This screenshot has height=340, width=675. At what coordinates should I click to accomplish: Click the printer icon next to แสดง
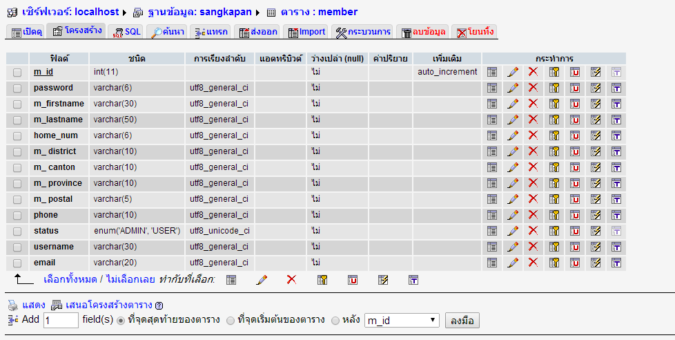pyautogui.click(x=13, y=305)
